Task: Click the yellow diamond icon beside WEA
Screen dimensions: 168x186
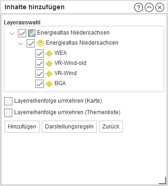Action: tap(49, 53)
